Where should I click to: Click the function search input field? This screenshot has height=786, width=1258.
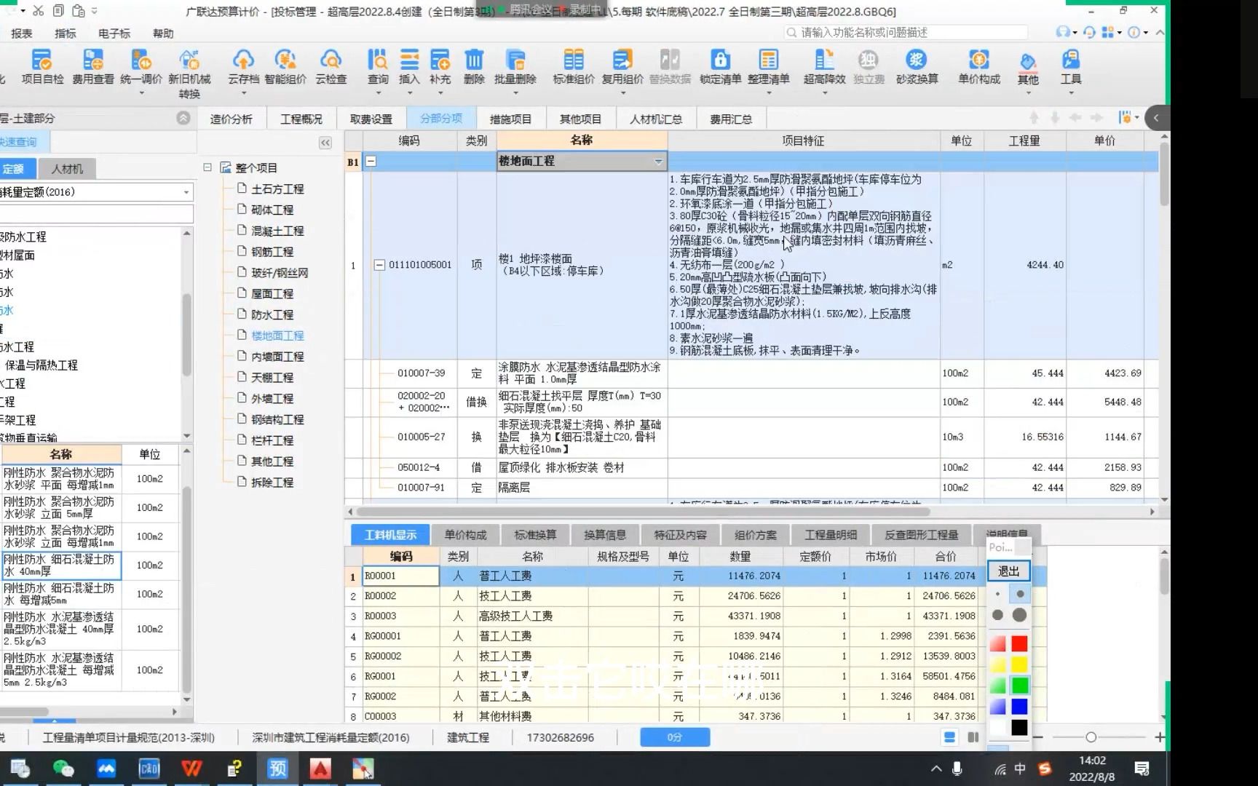(906, 33)
